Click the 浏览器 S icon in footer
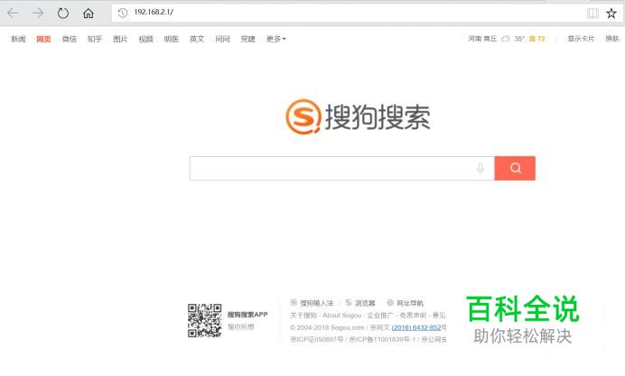The width and height of the screenshot is (625, 376). click(x=349, y=302)
